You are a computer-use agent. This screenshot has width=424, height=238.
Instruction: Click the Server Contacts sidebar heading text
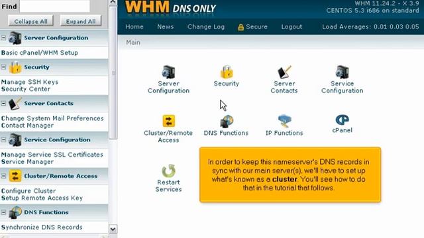(48, 103)
